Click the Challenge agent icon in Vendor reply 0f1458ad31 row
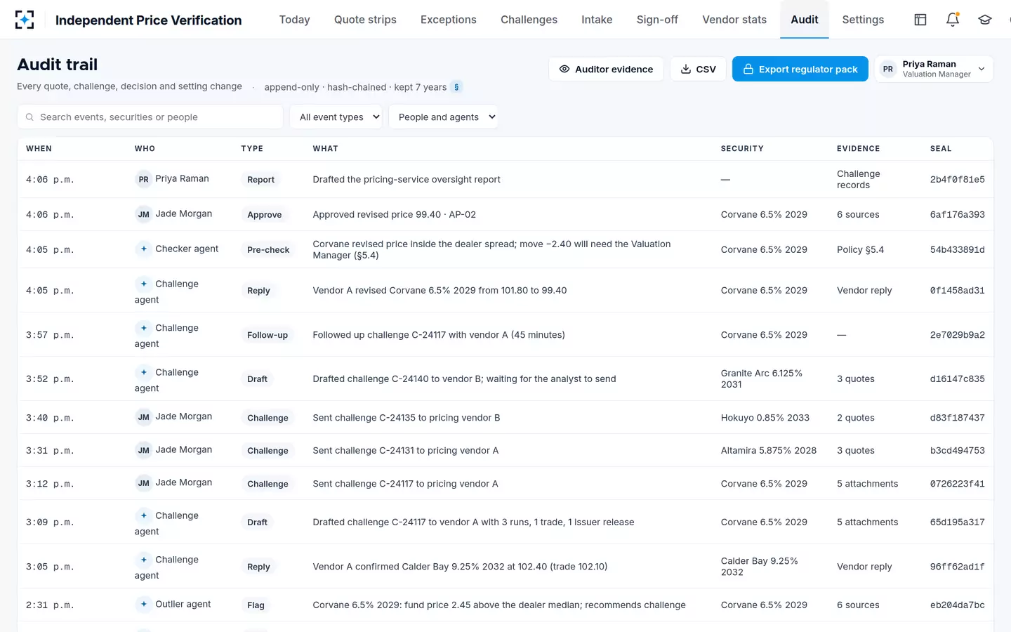1011x632 pixels. pos(143,284)
